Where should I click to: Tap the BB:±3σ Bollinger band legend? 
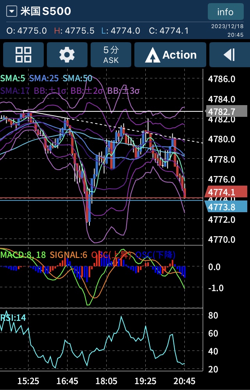pos(123,91)
